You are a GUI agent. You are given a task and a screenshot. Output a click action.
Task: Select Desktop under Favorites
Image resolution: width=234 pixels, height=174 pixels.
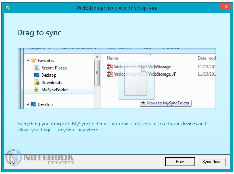pos(49,75)
